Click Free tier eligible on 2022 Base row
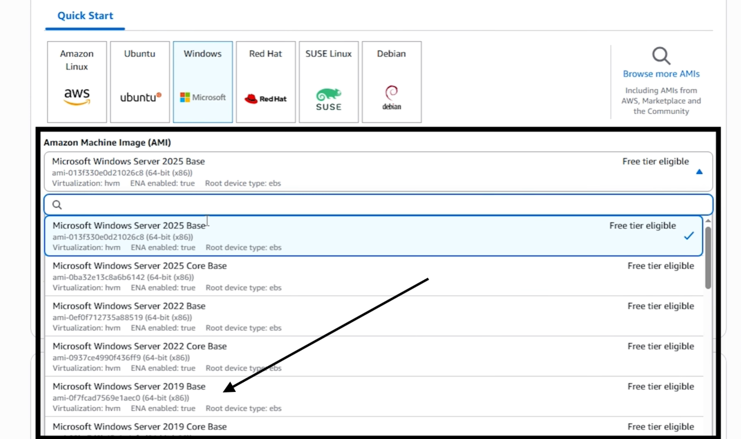This screenshot has width=741, height=439. pos(661,306)
